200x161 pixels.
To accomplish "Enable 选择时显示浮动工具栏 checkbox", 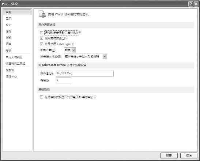I will (x=41, y=33).
